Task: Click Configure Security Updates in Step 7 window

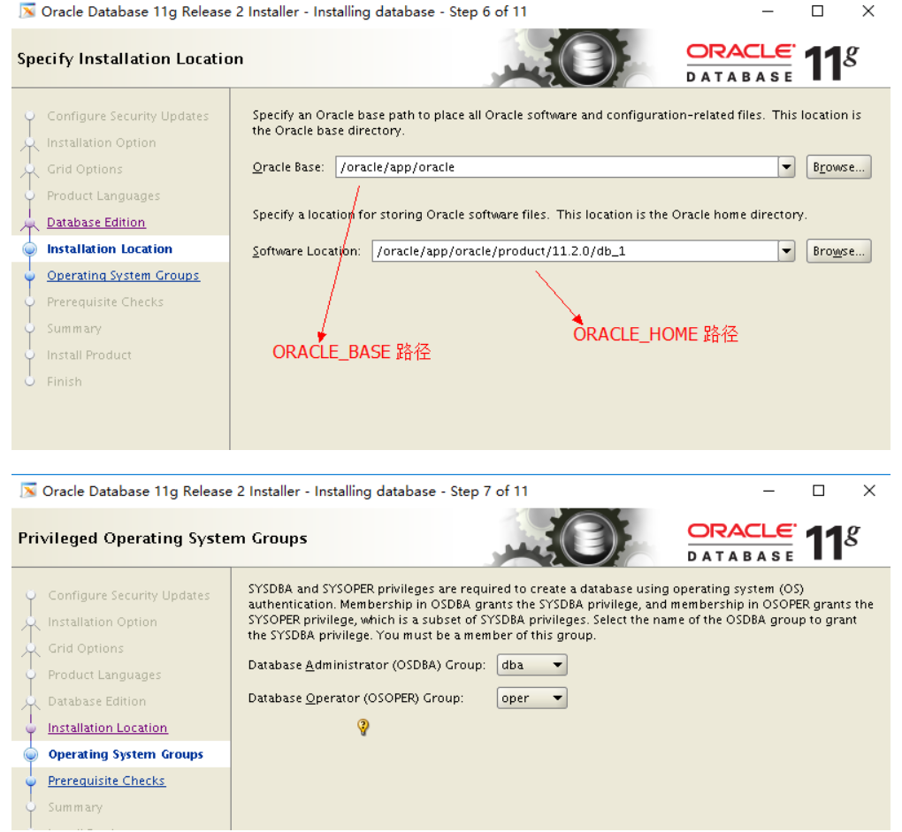Action: pos(129,595)
